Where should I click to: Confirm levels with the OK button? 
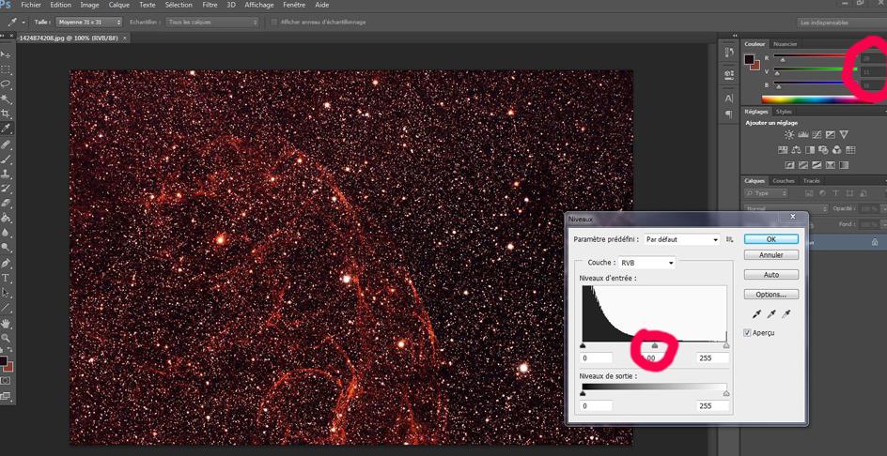(771, 239)
